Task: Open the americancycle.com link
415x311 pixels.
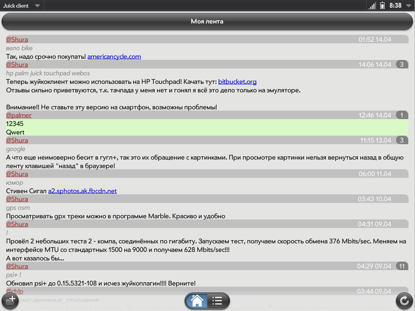Action: (x=114, y=57)
